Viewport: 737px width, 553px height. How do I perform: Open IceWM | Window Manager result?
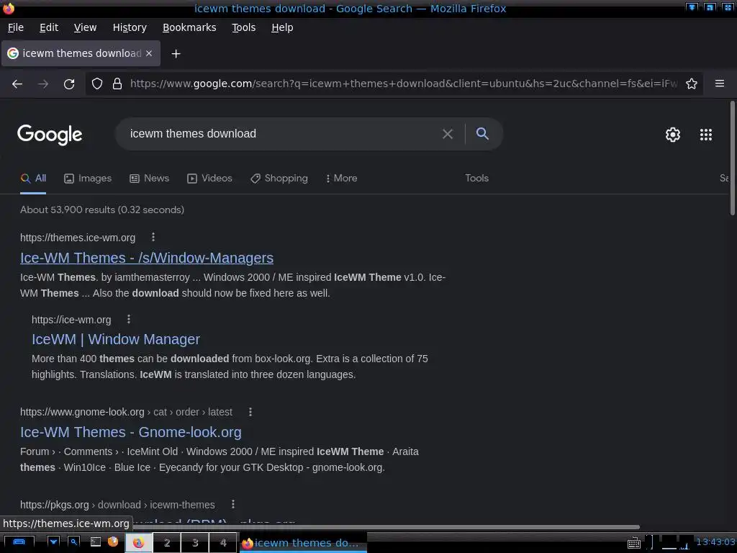coord(116,339)
